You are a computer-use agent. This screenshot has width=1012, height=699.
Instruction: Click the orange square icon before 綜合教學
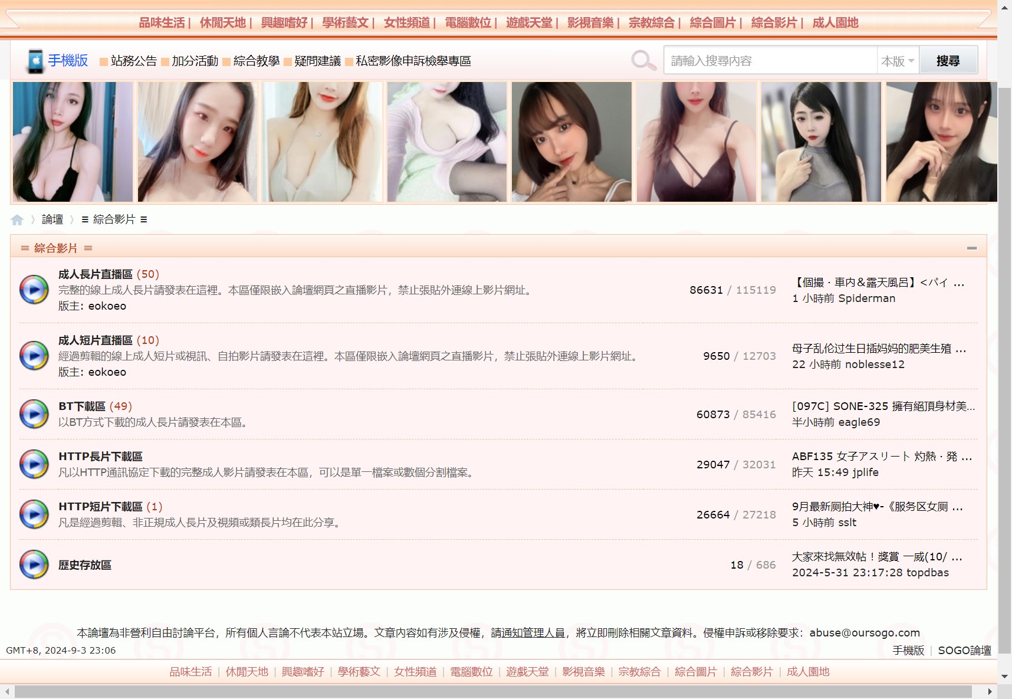pyautogui.click(x=225, y=61)
